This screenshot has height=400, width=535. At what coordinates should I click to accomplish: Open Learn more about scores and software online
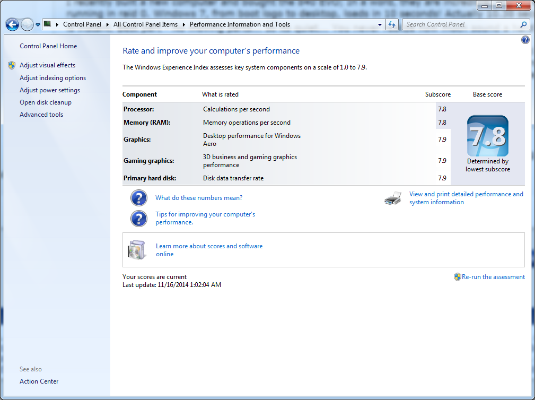tap(209, 250)
